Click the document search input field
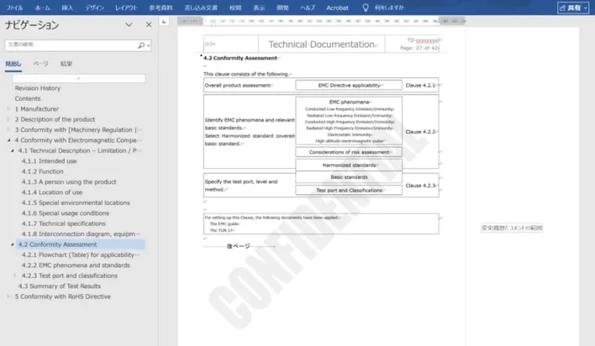This screenshot has height=346, width=595. click(71, 45)
